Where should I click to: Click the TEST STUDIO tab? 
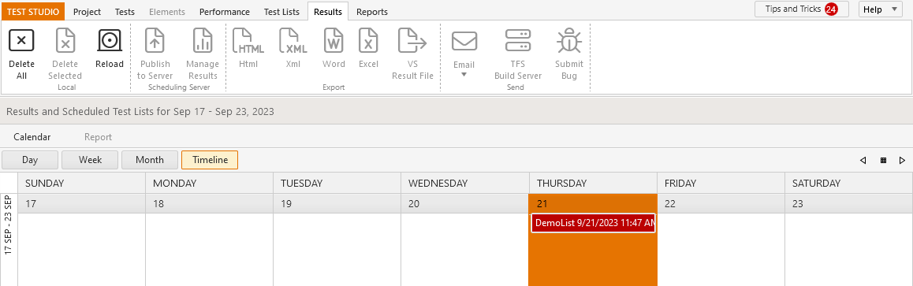click(x=32, y=12)
